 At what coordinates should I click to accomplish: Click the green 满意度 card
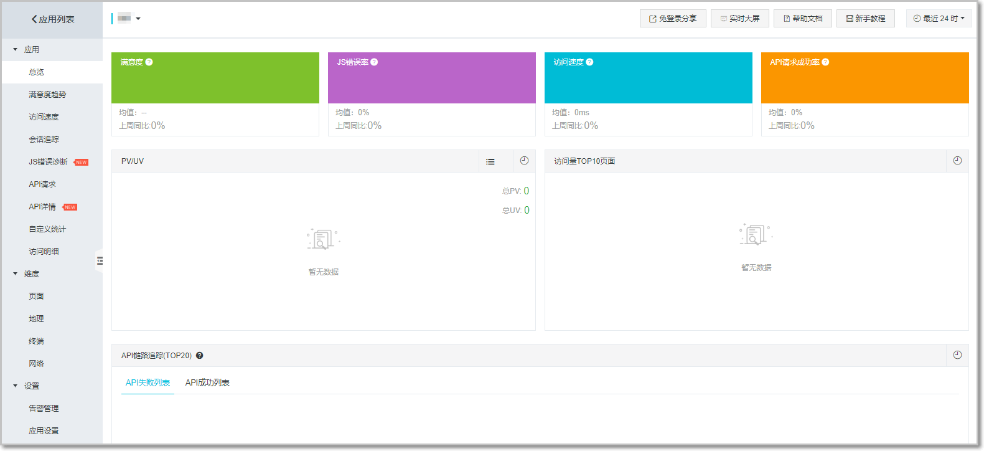[x=215, y=78]
